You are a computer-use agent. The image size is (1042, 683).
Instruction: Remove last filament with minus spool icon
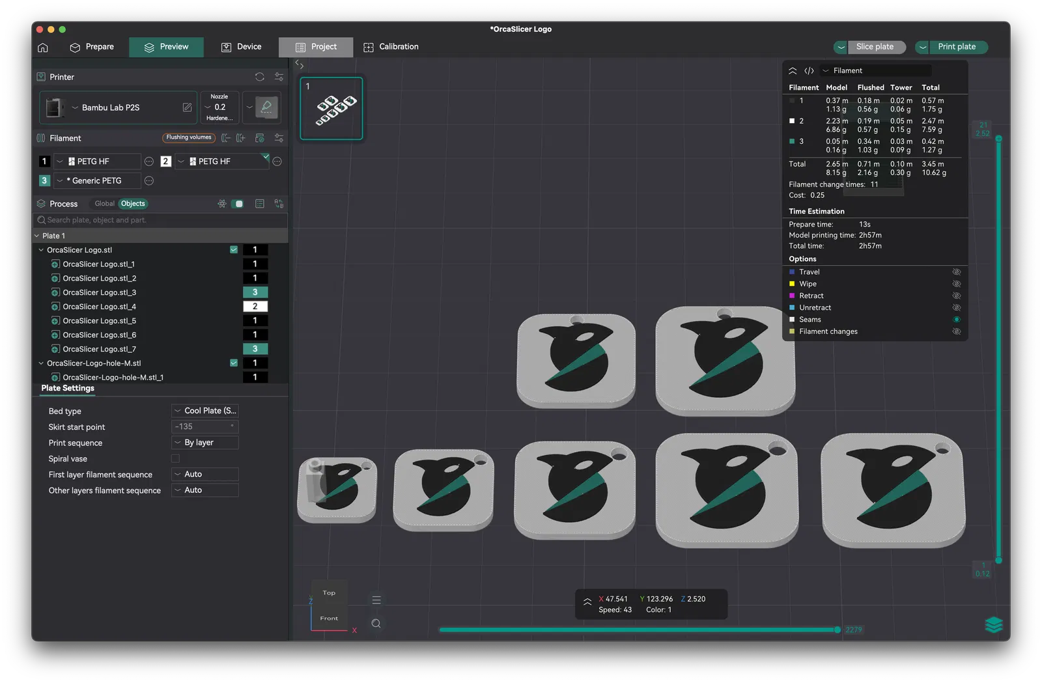click(x=226, y=138)
